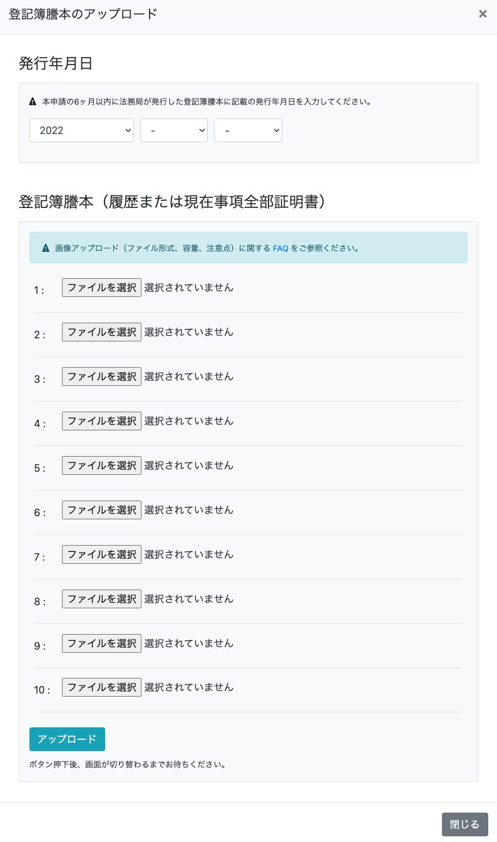The height and width of the screenshot is (842, 497).
Task: Open the year dropdown showing 2022
Action: coord(81,130)
